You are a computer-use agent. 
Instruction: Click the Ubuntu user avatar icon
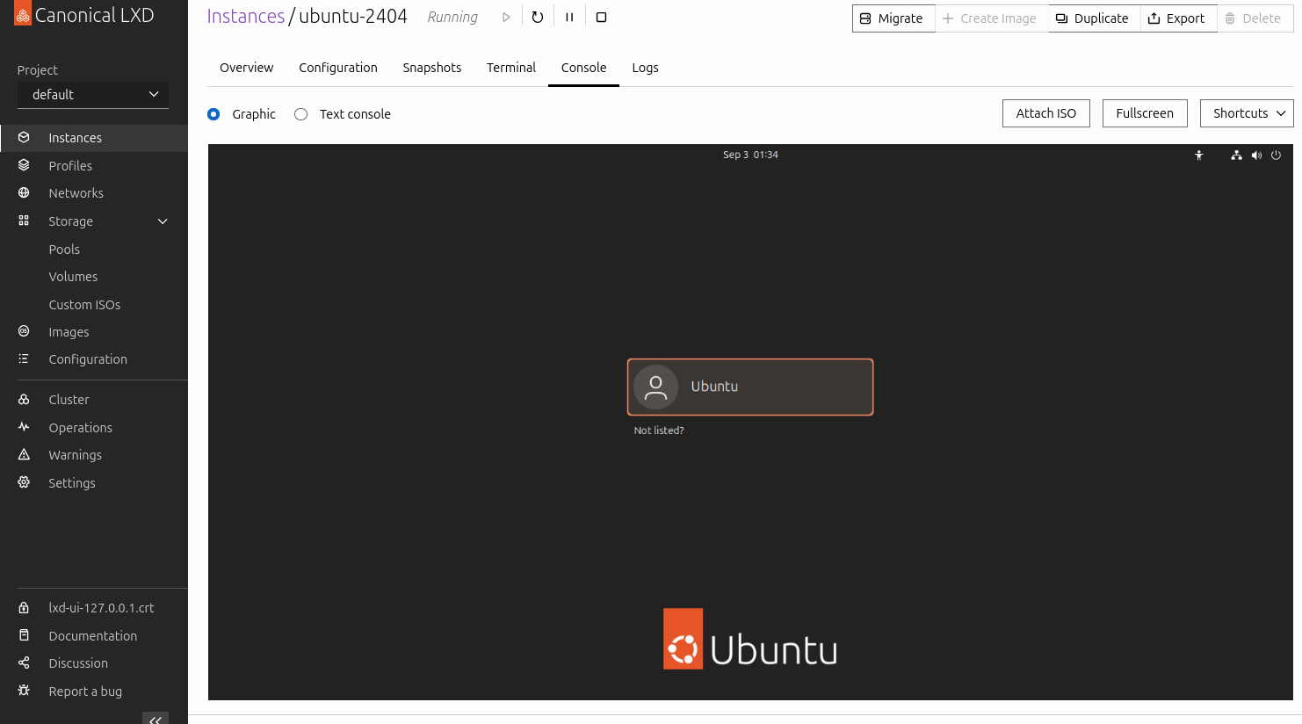[655, 387]
